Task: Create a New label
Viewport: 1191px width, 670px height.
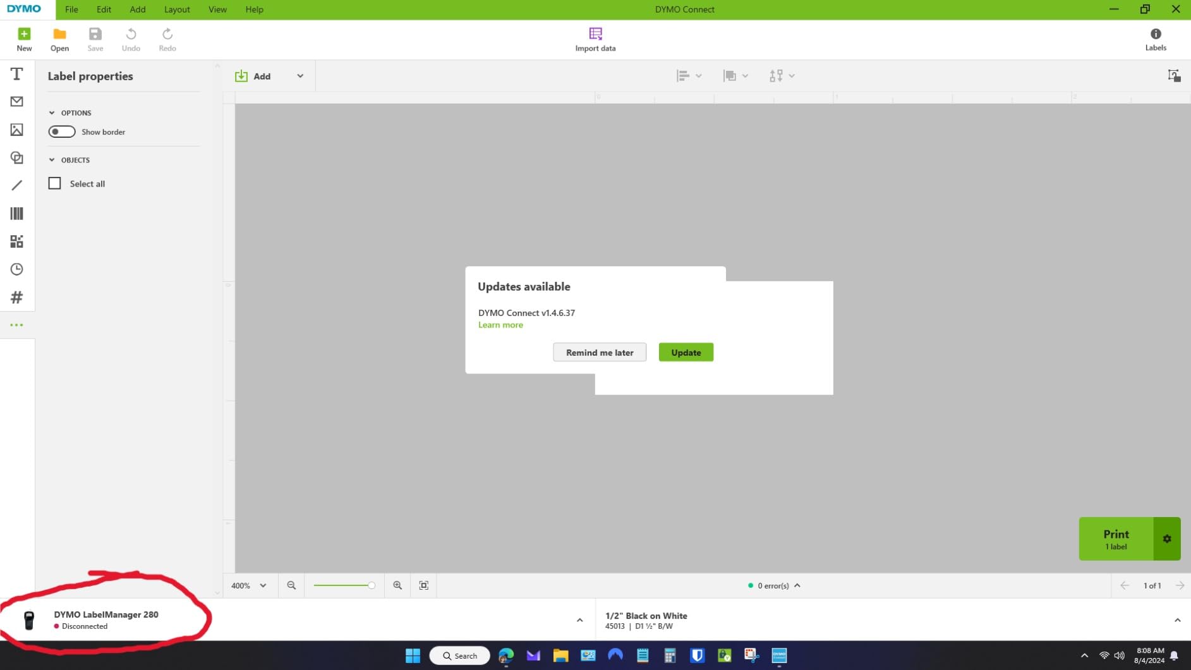Action: [x=24, y=39]
